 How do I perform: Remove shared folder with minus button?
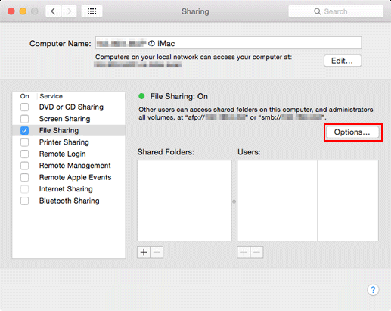coord(157,252)
